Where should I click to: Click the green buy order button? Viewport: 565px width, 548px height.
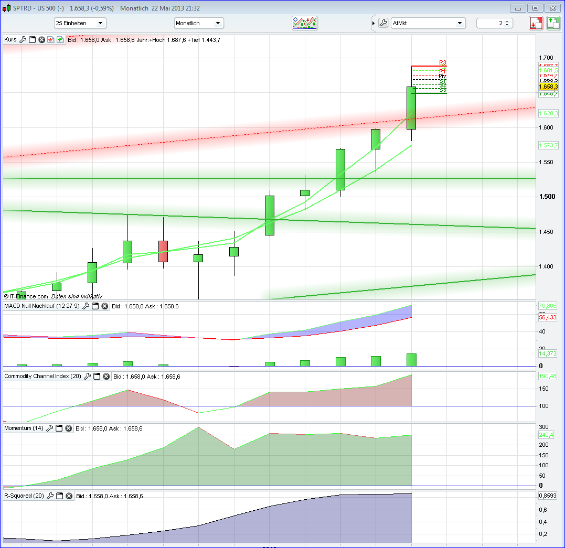[553, 23]
